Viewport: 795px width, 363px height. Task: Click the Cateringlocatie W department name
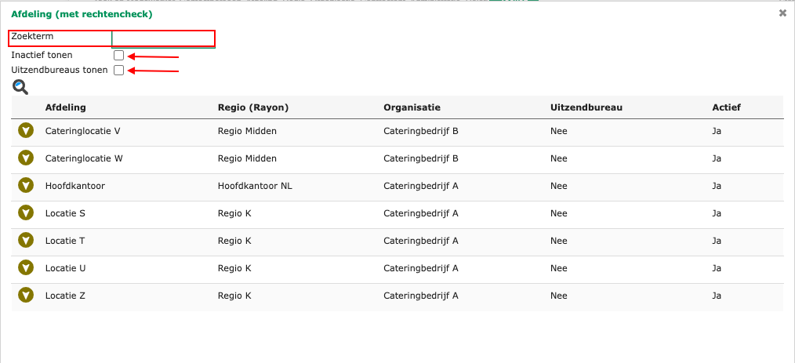pos(84,158)
